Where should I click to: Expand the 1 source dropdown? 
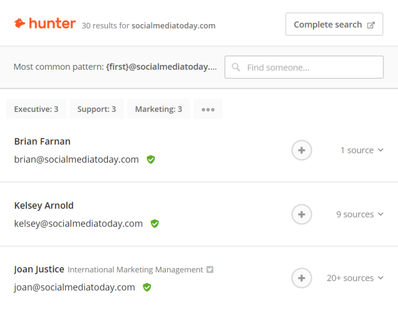point(362,150)
